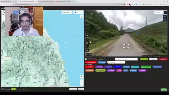Image resolution: width=169 pixels, height=95 pixels.
Task: Add the red tag under Click to add
Action: pyautogui.click(x=90, y=67)
